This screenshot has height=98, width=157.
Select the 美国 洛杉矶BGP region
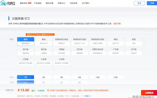tap(26, 41)
